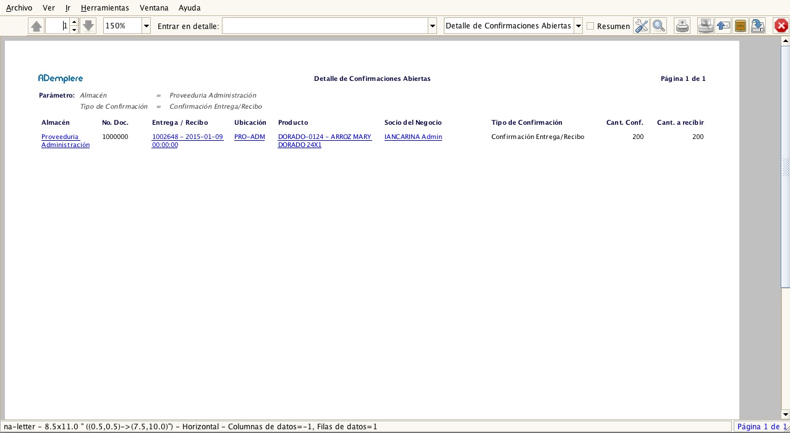
Task: Select the document number 1000000 cell
Action: 115,137
